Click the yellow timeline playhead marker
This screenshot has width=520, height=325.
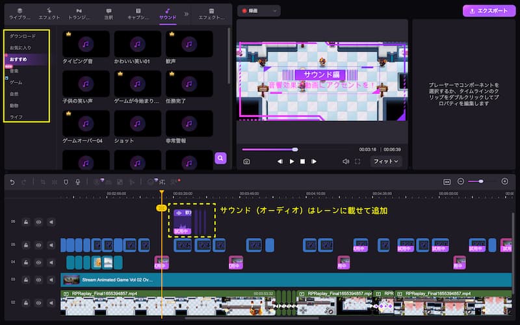tap(161, 208)
